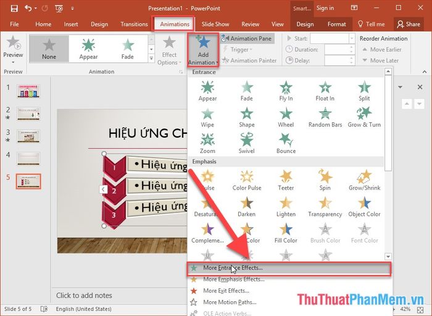The width and height of the screenshot is (432, 316).
Task: Open the SmartArt Format tab
Action: point(336,24)
